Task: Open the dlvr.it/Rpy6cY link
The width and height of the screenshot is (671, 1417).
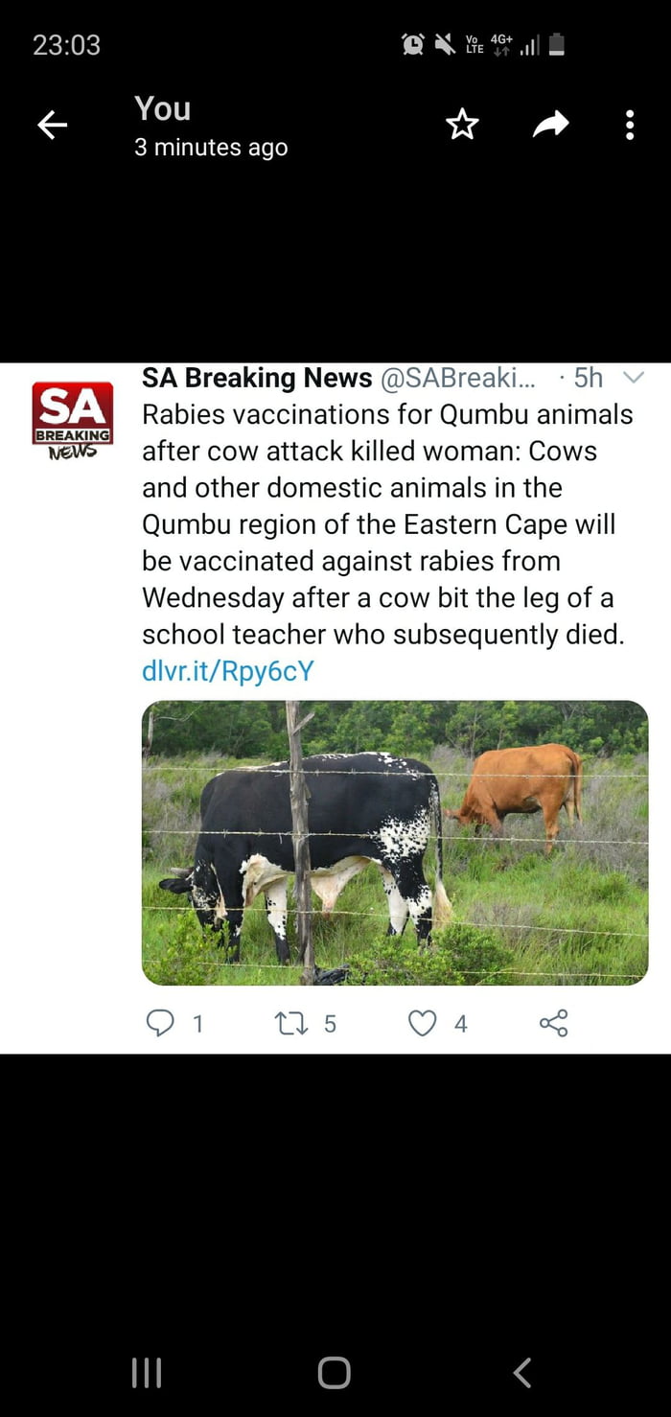Action: [227, 670]
